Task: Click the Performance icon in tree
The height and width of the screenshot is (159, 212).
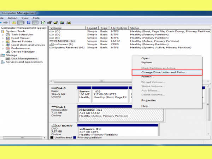Action: pos(8,48)
